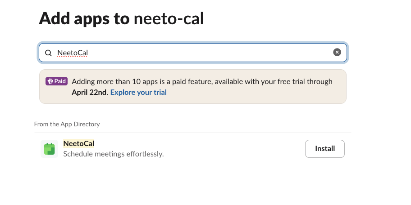
Task: Focus the app search input field
Action: [x=203, y=53]
